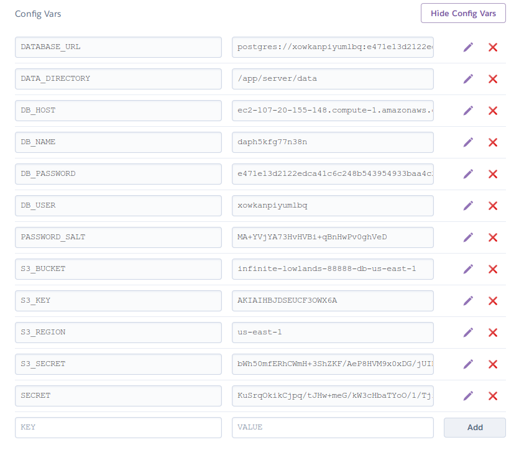
Task: Select the S3_KEY key field
Action: [118, 301]
